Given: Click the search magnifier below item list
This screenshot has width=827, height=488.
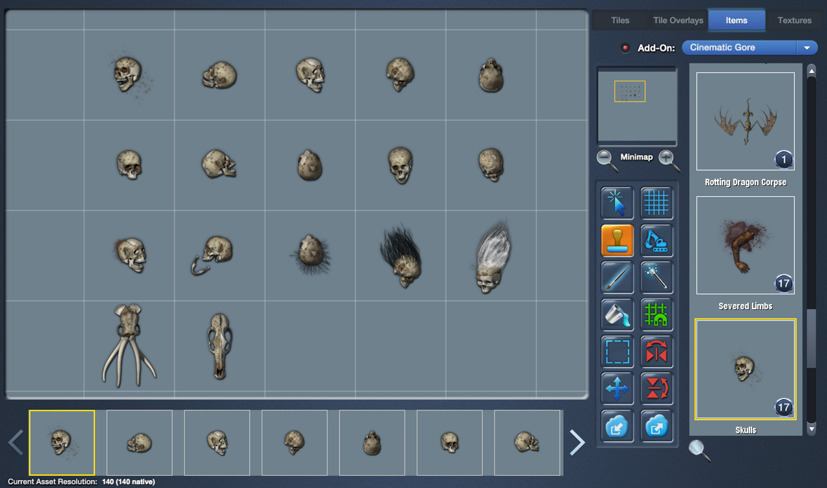Looking at the screenshot, I should 700,450.
